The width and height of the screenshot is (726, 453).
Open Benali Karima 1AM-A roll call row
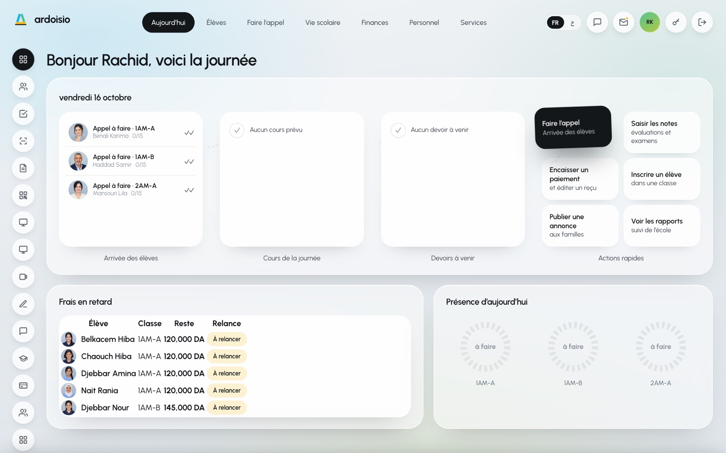(x=131, y=132)
